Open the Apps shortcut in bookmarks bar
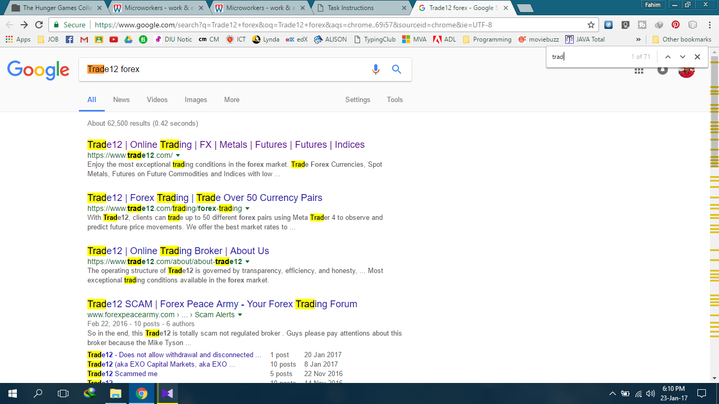This screenshot has height=404, width=719. point(18,39)
